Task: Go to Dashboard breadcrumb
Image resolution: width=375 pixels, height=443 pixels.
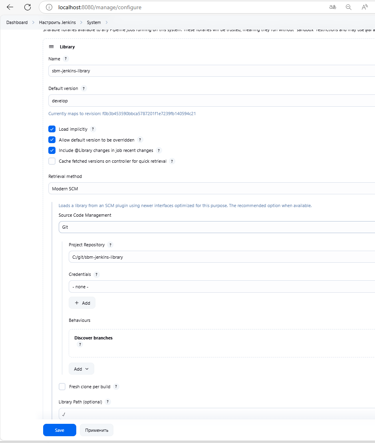Action: coord(17,22)
